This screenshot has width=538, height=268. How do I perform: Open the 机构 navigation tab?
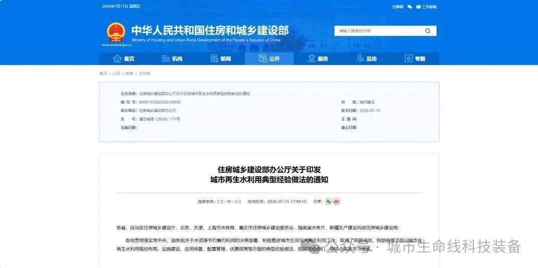172,59
